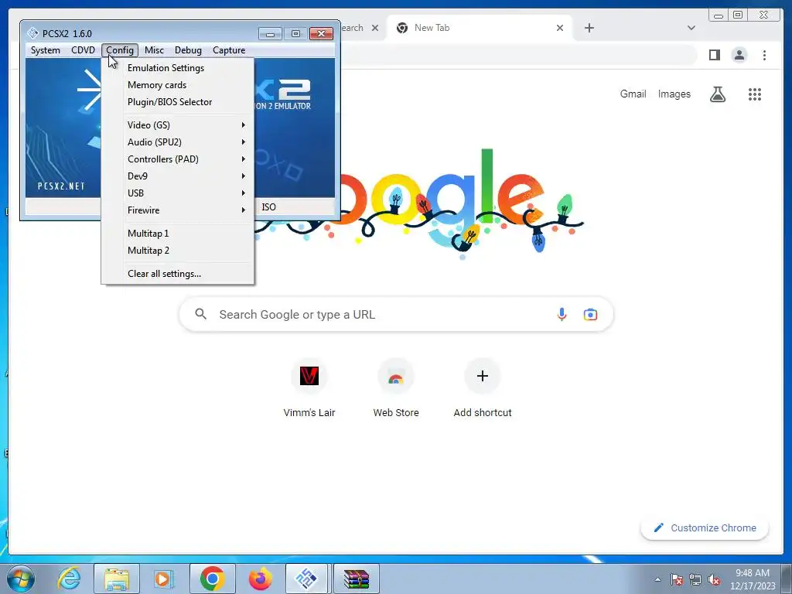
Task: Toggle Chrome side panel icon
Action: click(714, 55)
